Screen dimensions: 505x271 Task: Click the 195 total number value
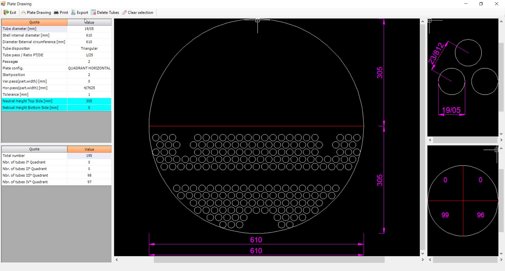[89, 155]
